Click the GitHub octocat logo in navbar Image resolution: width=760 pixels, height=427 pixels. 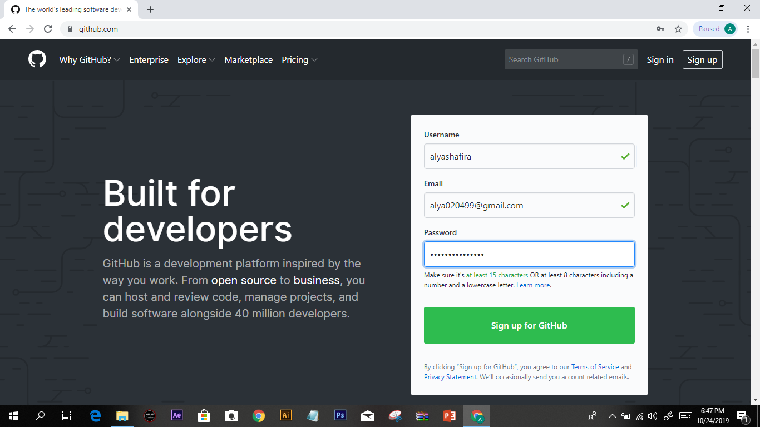tap(37, 59)
